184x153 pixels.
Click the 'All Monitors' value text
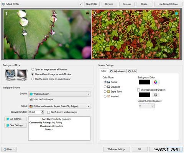point(57,126)
